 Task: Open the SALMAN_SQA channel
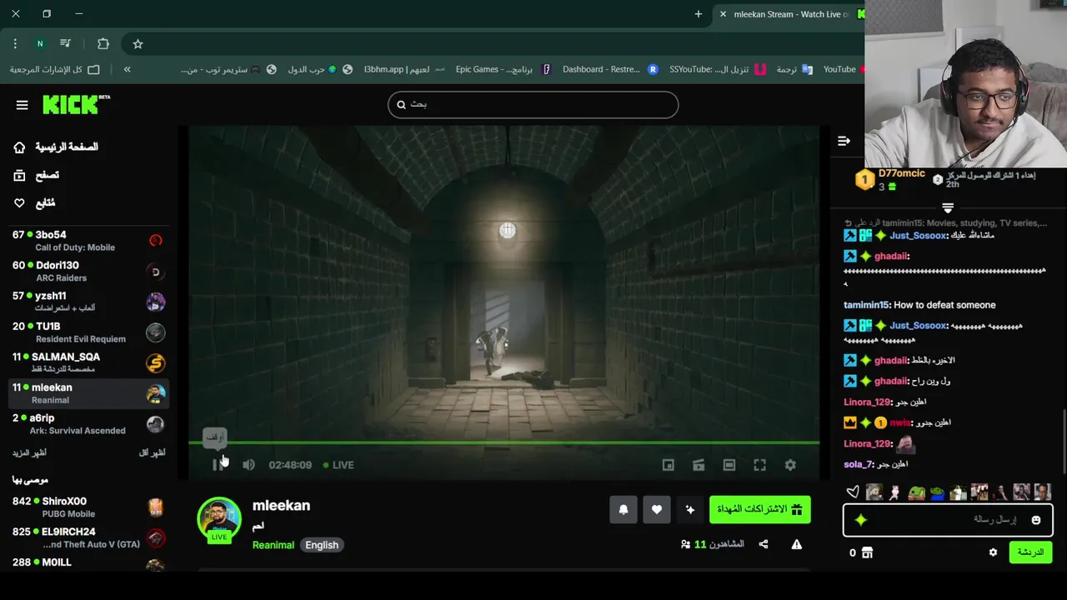[x=88, y=363]
